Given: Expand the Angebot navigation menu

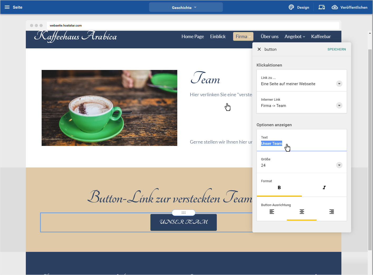Looking at the screenshot, I should click(295, 37).
